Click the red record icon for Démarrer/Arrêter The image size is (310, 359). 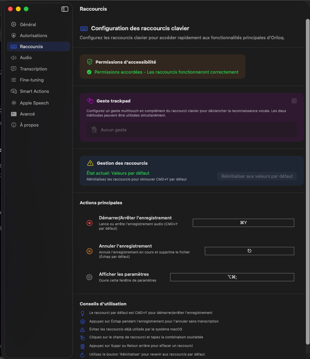point(89,223)
